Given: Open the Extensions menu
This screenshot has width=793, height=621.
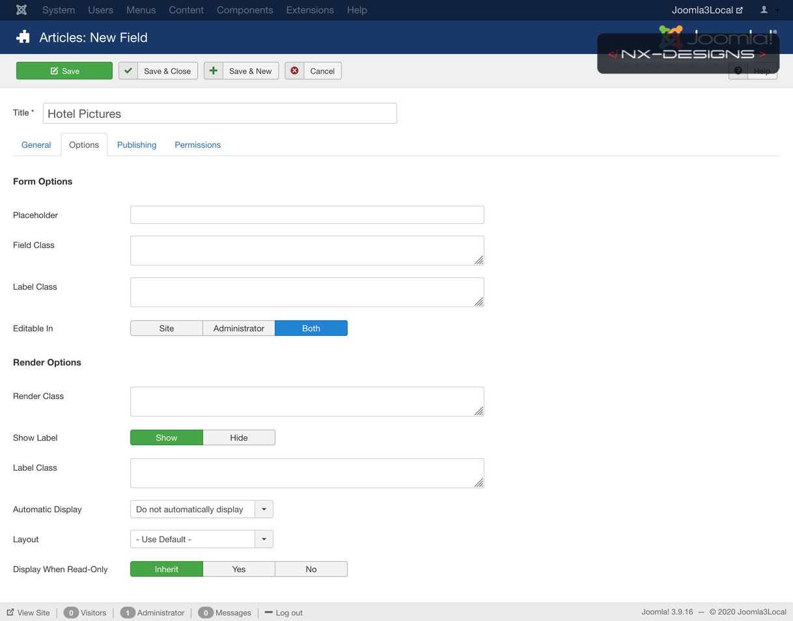Looking at the screenshot, I should point(310,10).
